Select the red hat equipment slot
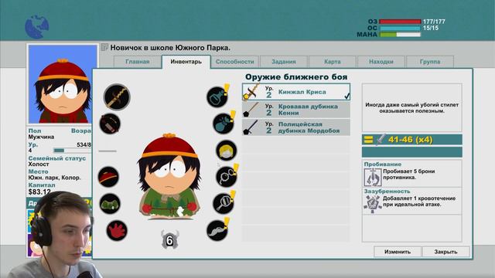495x278 pixels. pyautogui.click(x=108, y=177)
